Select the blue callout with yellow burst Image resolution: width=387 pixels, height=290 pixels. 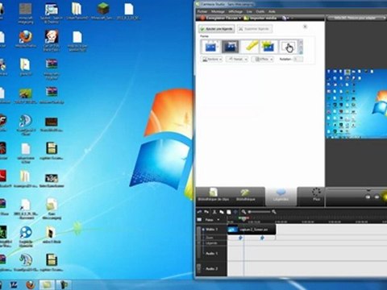268,47
